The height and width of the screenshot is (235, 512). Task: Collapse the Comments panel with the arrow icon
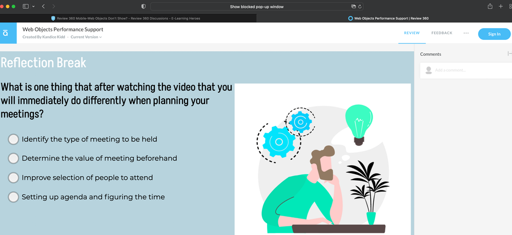(510, 54)
